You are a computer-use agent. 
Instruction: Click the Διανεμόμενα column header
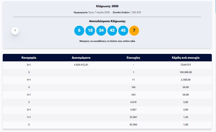coord(81,57)
